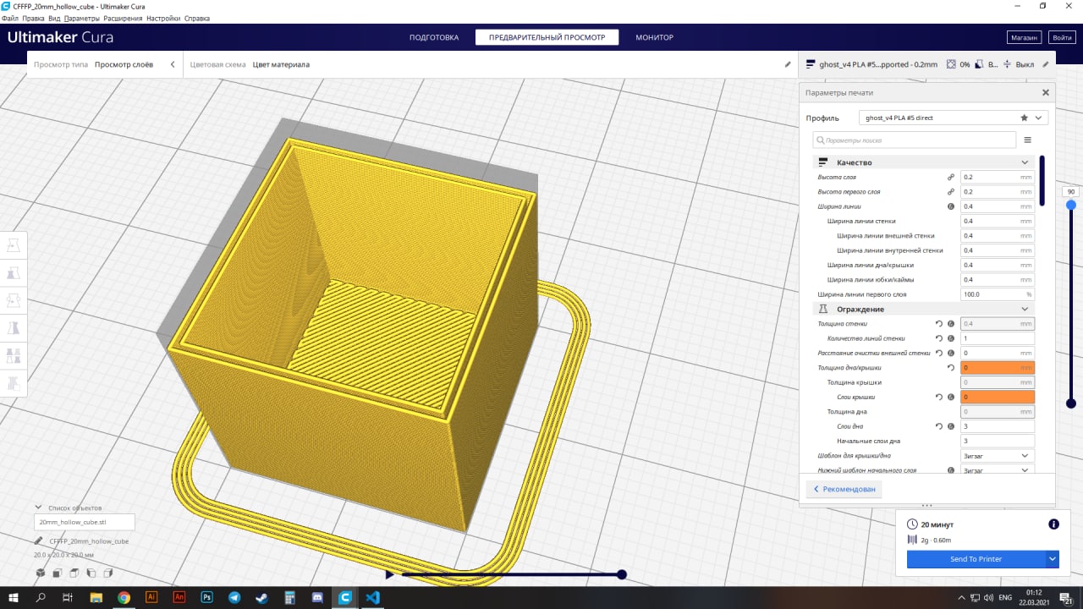
Task: Open the Per Model Settings tool
Action: [x=14, y=355]
